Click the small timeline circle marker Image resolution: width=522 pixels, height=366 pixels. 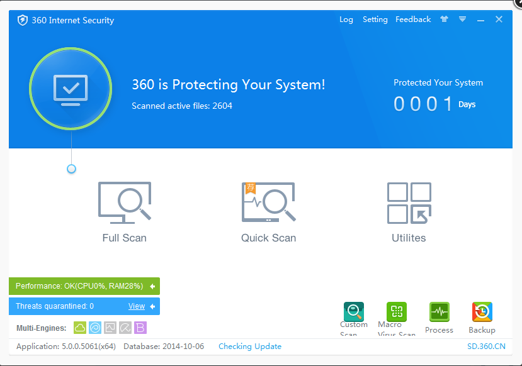tap(71, 169)
